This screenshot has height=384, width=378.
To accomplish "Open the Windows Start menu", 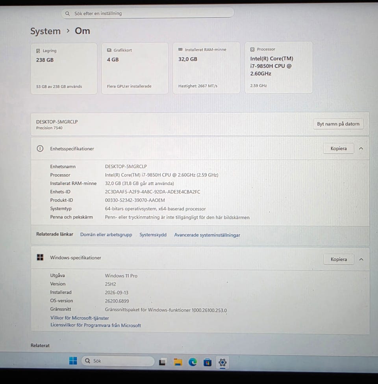I will tap(73, 360).
